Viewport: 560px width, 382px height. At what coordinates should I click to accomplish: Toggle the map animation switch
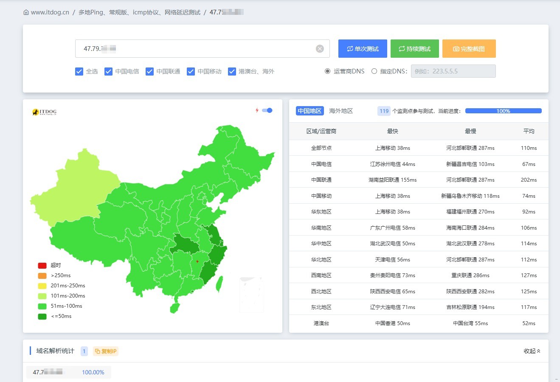click(x=267, y=110)
